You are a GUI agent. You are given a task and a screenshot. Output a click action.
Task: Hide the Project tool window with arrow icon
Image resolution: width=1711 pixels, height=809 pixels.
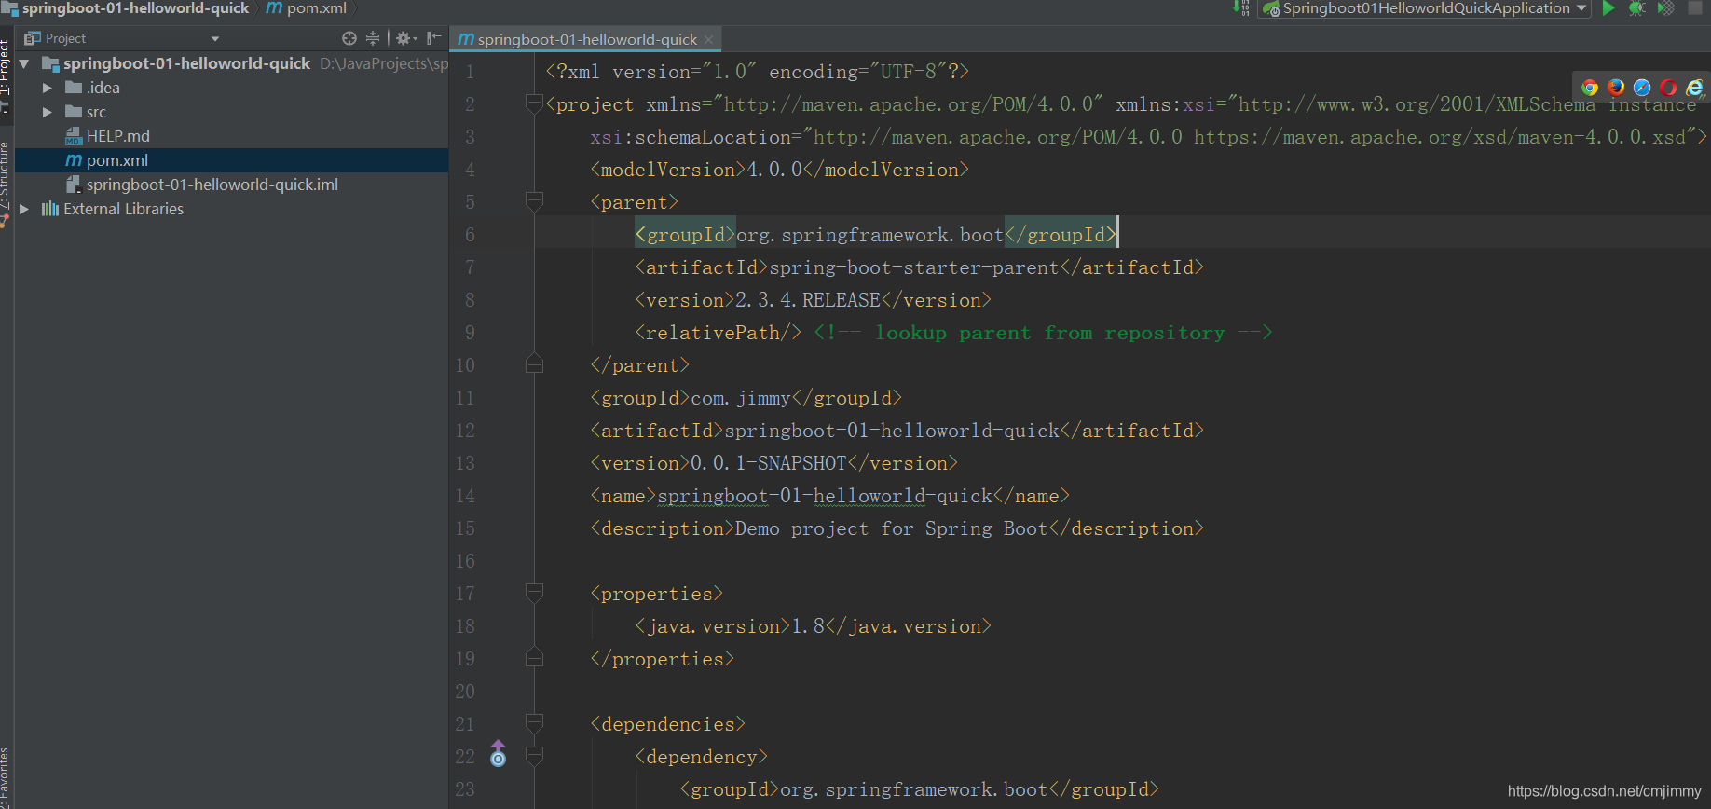tap(433, 38)
